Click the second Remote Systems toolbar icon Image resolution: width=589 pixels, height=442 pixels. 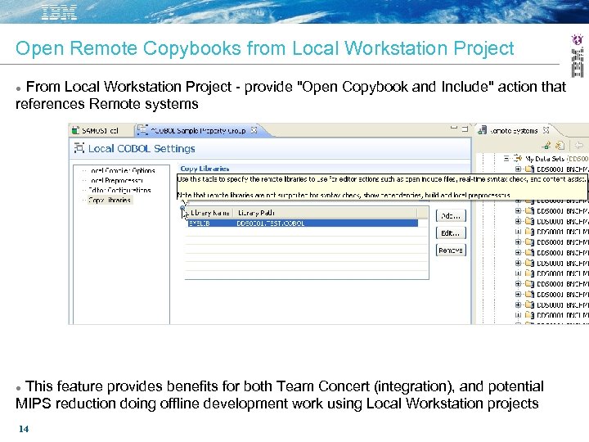click(560, 146)
